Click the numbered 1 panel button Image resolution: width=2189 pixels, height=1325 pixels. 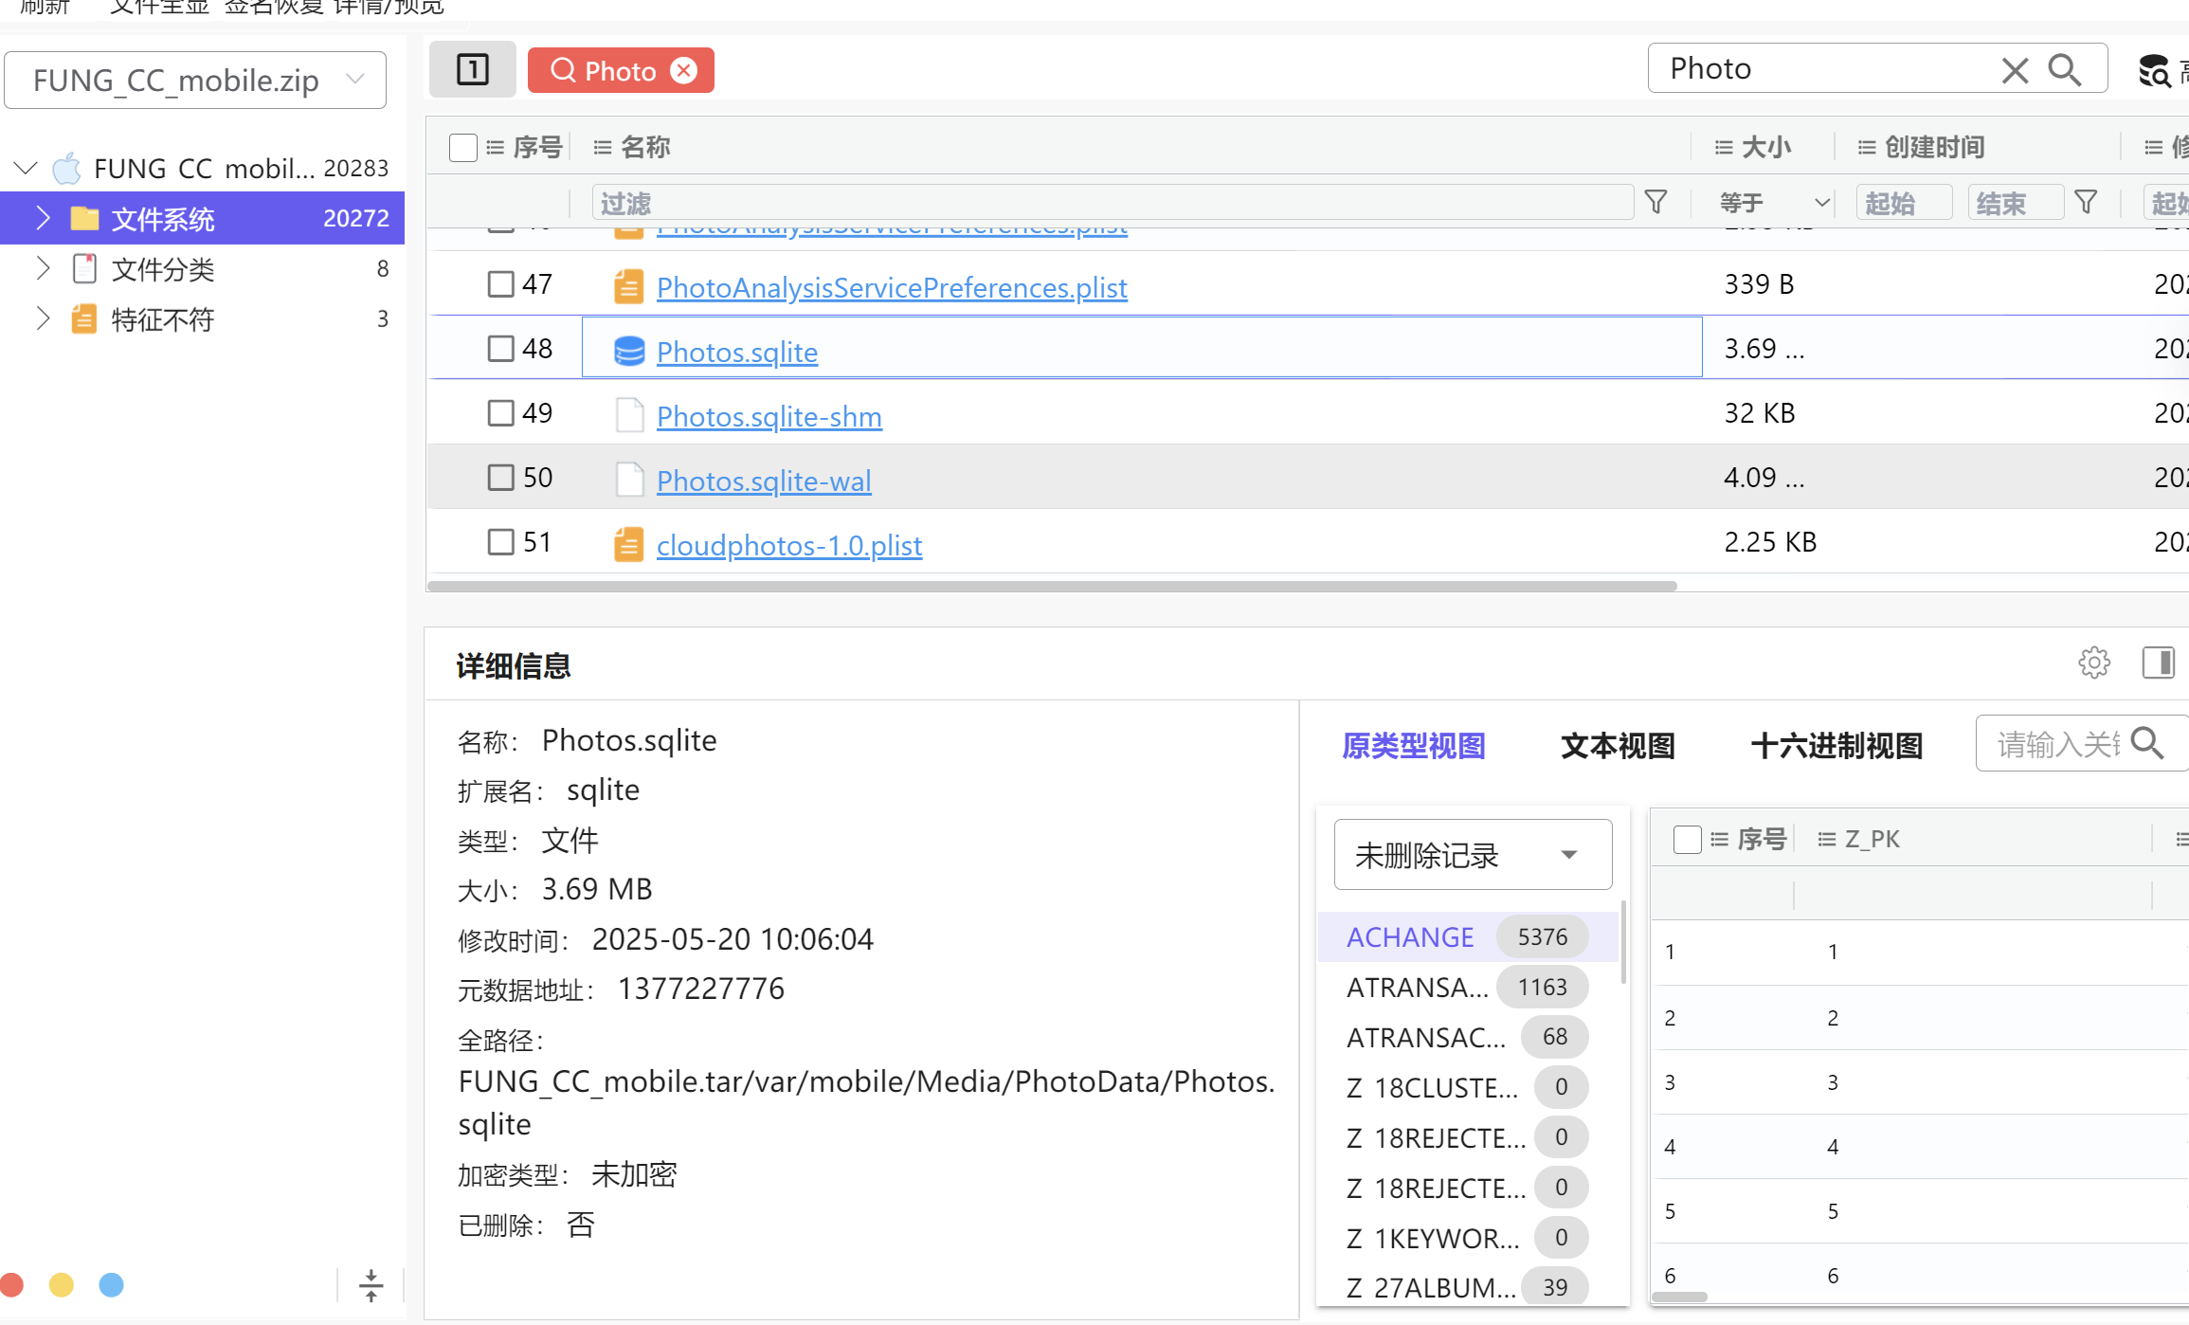click(472, 69)
